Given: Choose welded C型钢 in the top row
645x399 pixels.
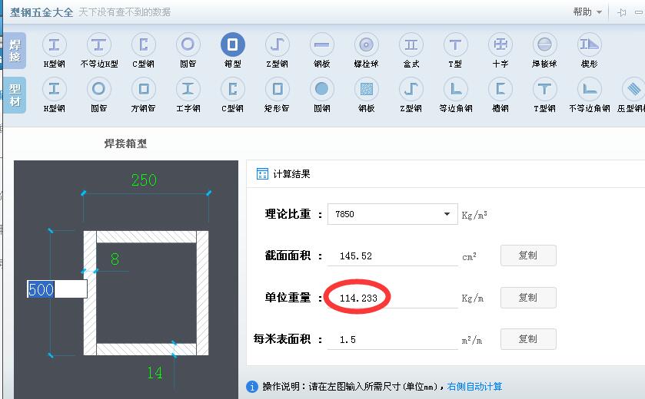Looking at the screenshot, I should [x=144, y=51].
